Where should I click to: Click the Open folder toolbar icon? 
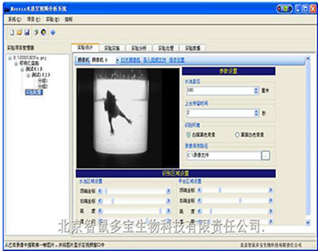click(19, 32)
